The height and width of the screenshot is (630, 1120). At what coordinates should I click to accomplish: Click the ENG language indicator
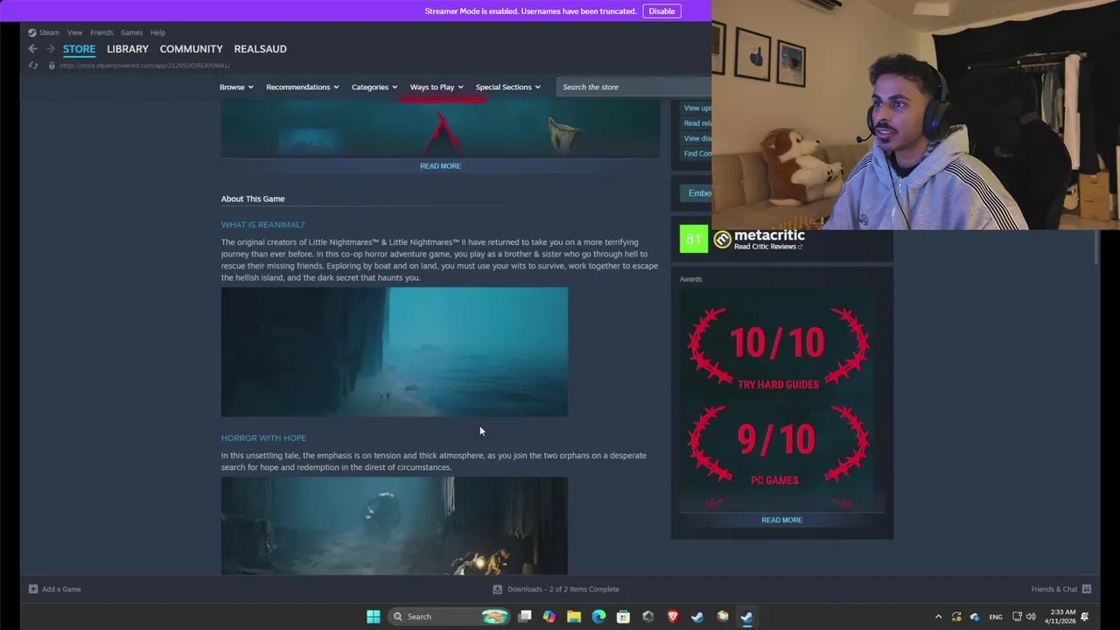pyautogui.click(x=996, y=617)
